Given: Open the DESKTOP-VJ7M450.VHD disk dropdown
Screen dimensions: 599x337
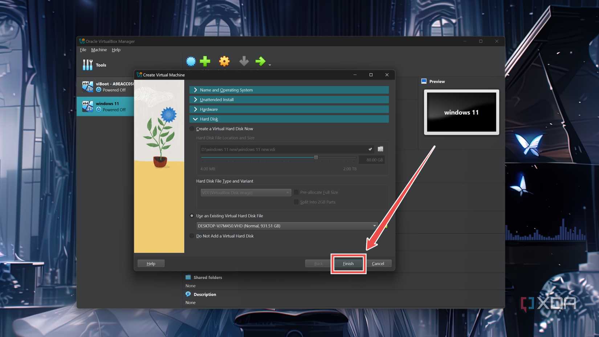Looking at the screenshot, I should point(287,226).
